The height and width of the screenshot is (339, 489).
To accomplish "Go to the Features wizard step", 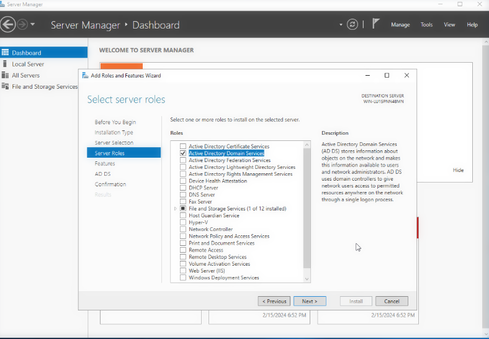I will point(105,163).
